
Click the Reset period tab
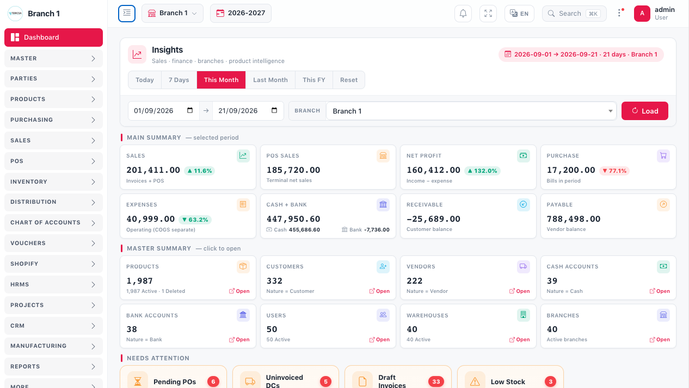(349, 80)
